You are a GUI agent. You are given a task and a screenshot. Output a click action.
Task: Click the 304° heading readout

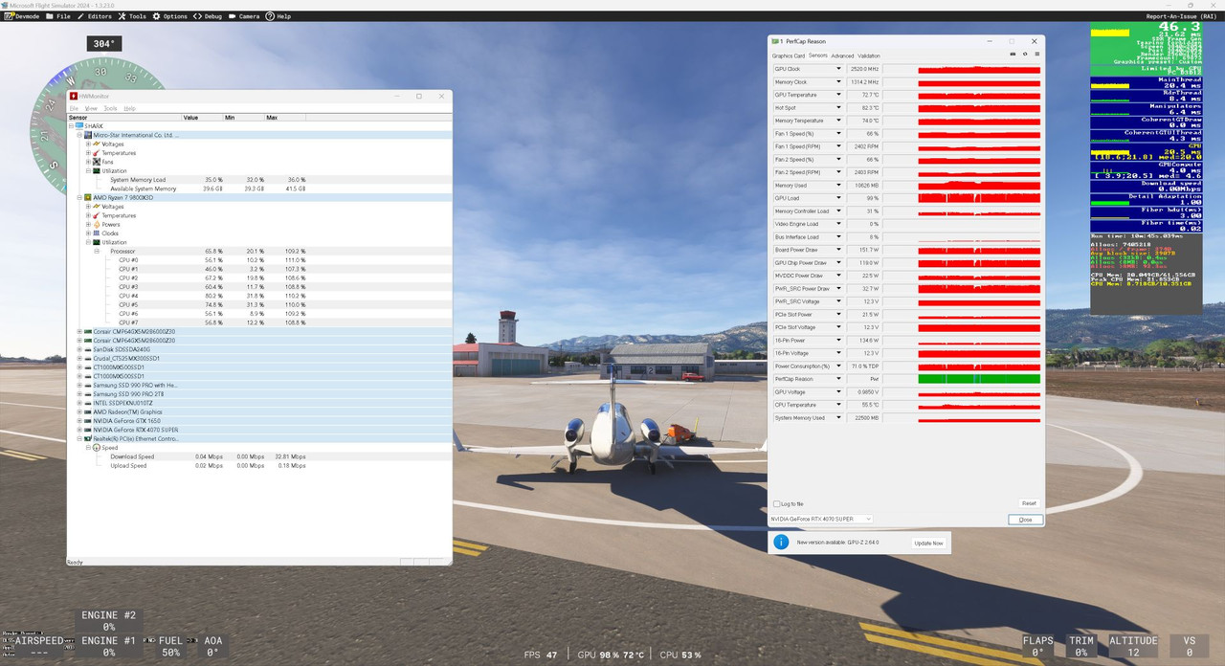[x=104, y=43]
